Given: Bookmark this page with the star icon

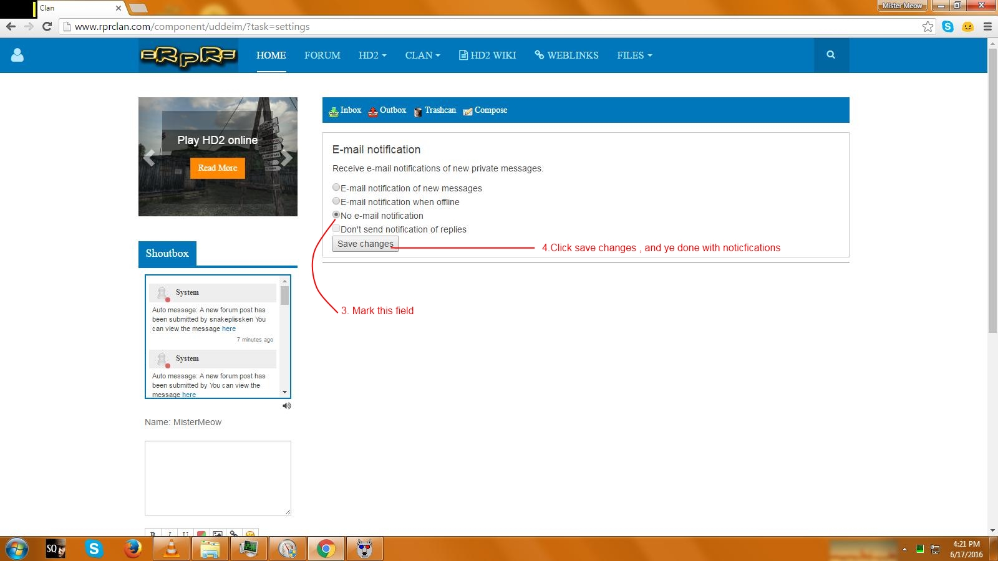Looking at the screenshot, I should click(x=928, y=26).
